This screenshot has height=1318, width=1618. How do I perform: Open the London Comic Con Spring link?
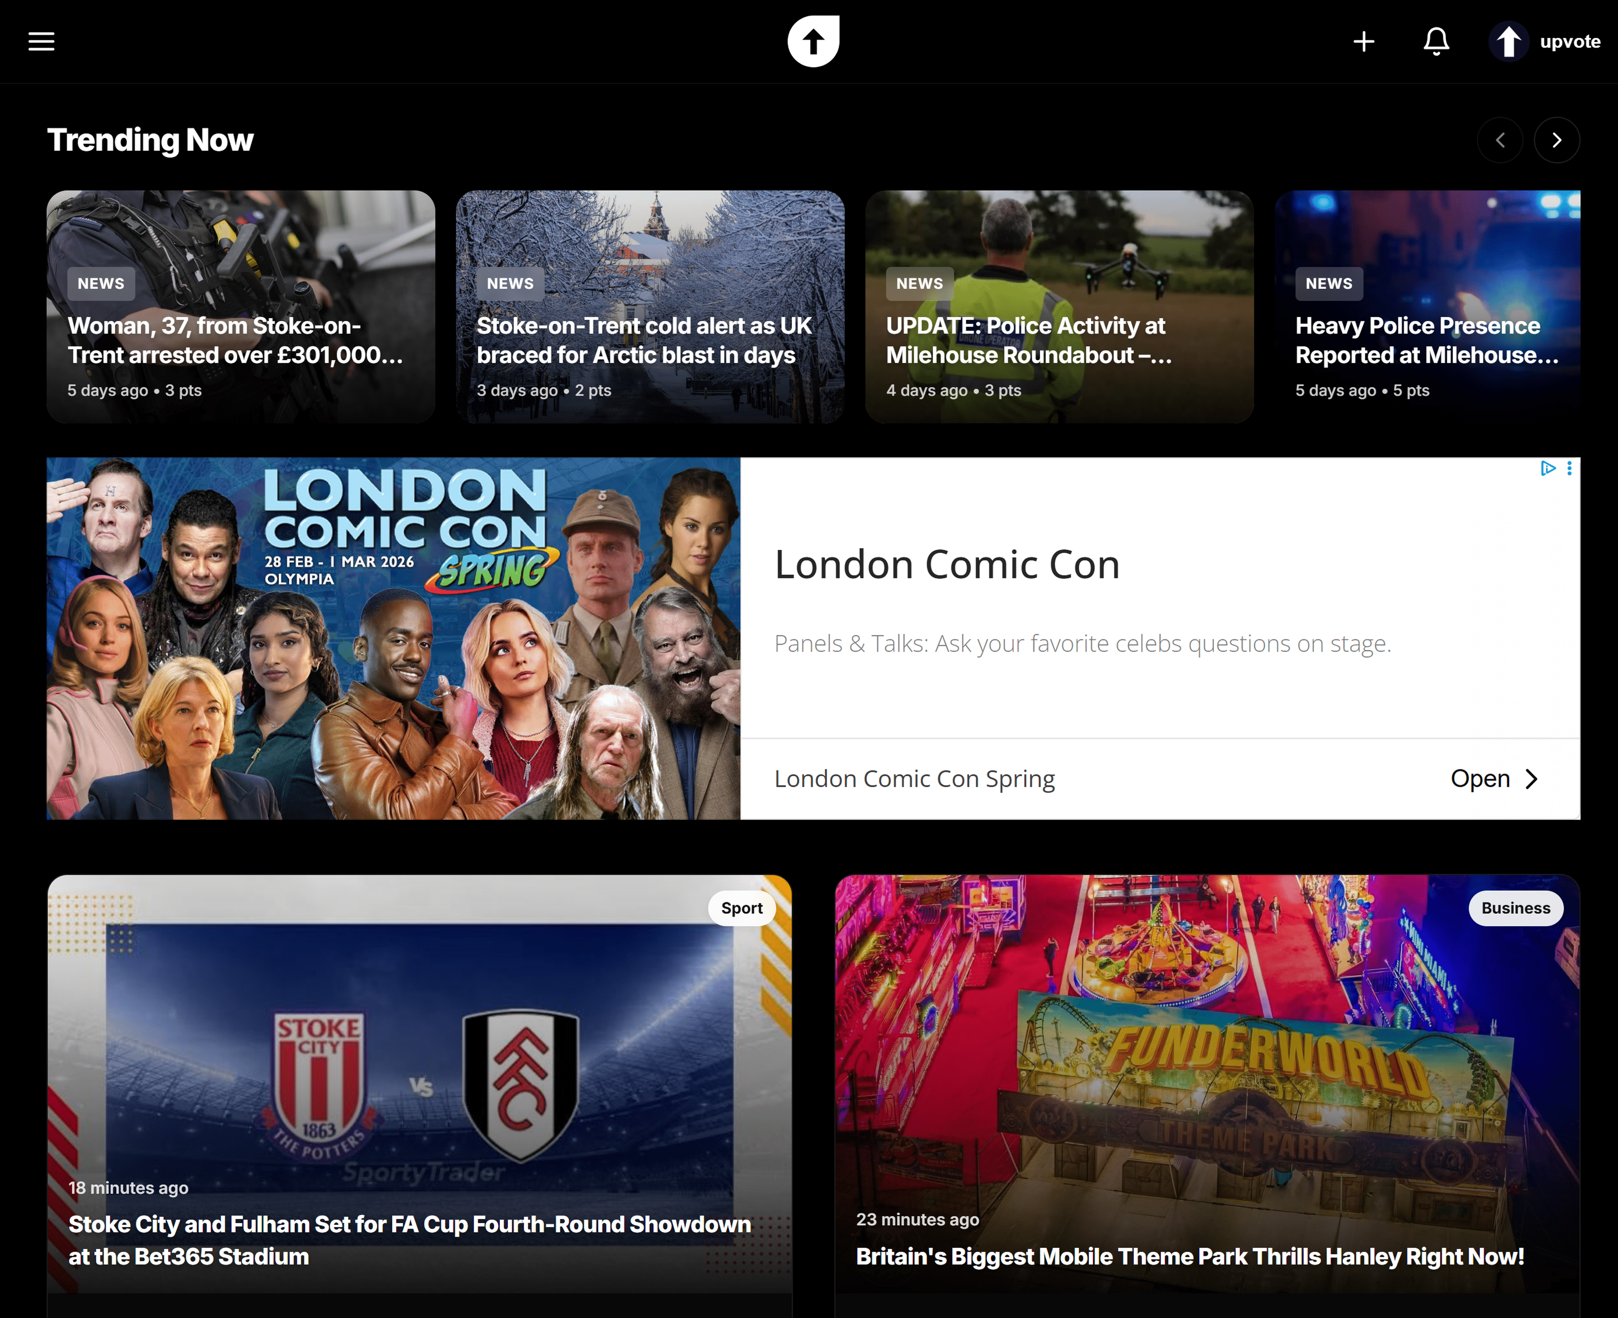pyautogui.click(x=914, y=779)
